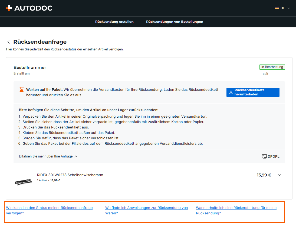Click the Bestellnummer heading
The width and height of the screenshot is (296, 232).
point(30,67)
